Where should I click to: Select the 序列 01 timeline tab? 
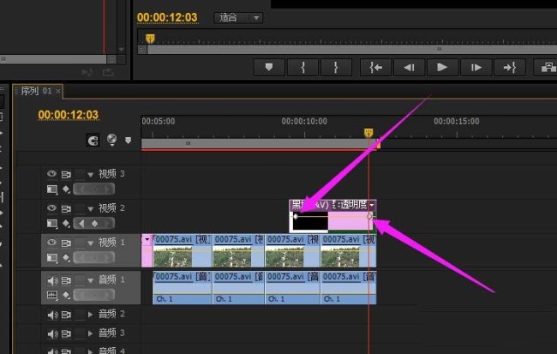click(36, 91)
